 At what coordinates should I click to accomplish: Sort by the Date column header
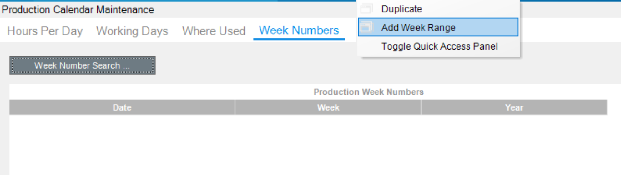coord(122,107)
